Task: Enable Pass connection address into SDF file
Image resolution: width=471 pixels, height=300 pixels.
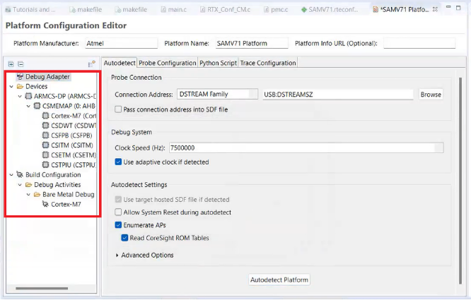Action: click(x=118, y=109)
